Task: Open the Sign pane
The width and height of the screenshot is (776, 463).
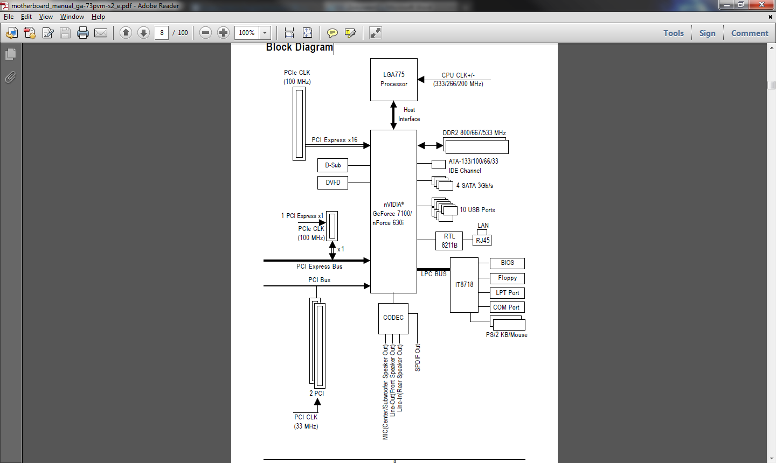Action: (708, 33)
